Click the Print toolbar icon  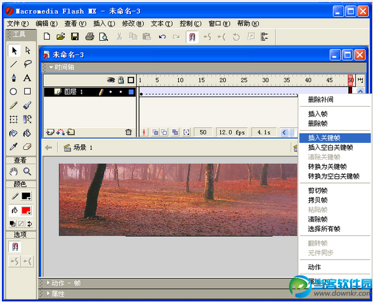point(90,36)
